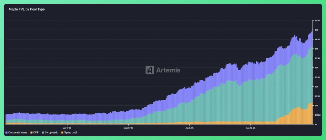Toggle the OFF series label
326x140 pixels.
[x=36, y=132]
